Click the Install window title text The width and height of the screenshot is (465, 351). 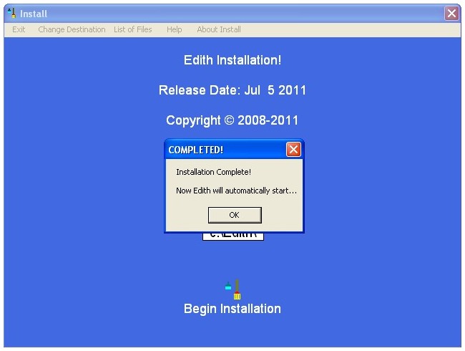tap(34, 14)
